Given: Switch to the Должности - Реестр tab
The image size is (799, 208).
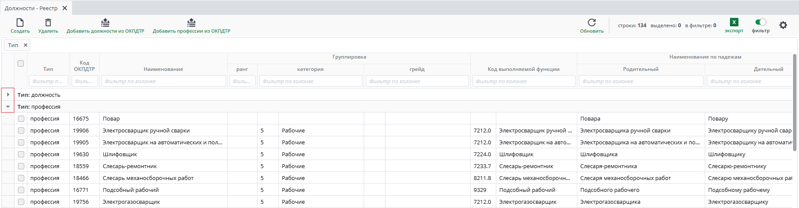Looking at the screenshot, I should point(31,8).
